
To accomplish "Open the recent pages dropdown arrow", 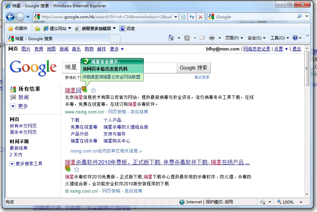I will coord(28,17).
